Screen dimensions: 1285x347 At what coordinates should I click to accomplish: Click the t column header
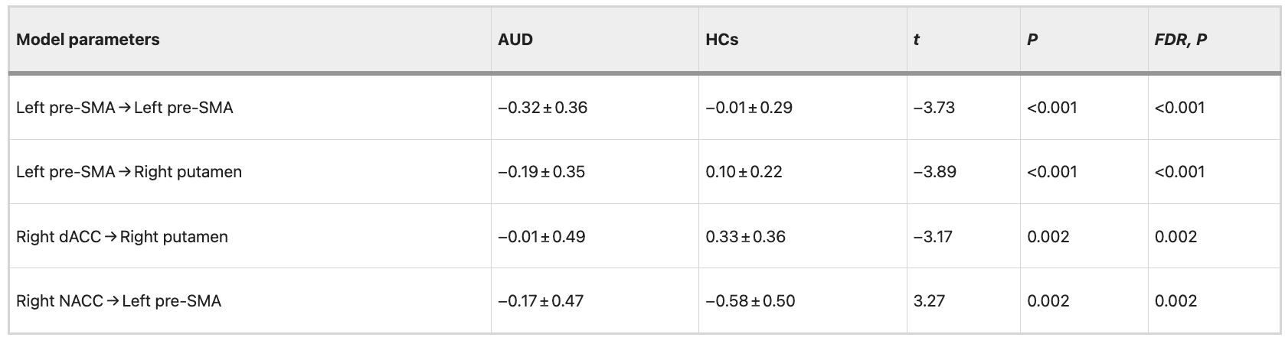(x=917, y=40)
